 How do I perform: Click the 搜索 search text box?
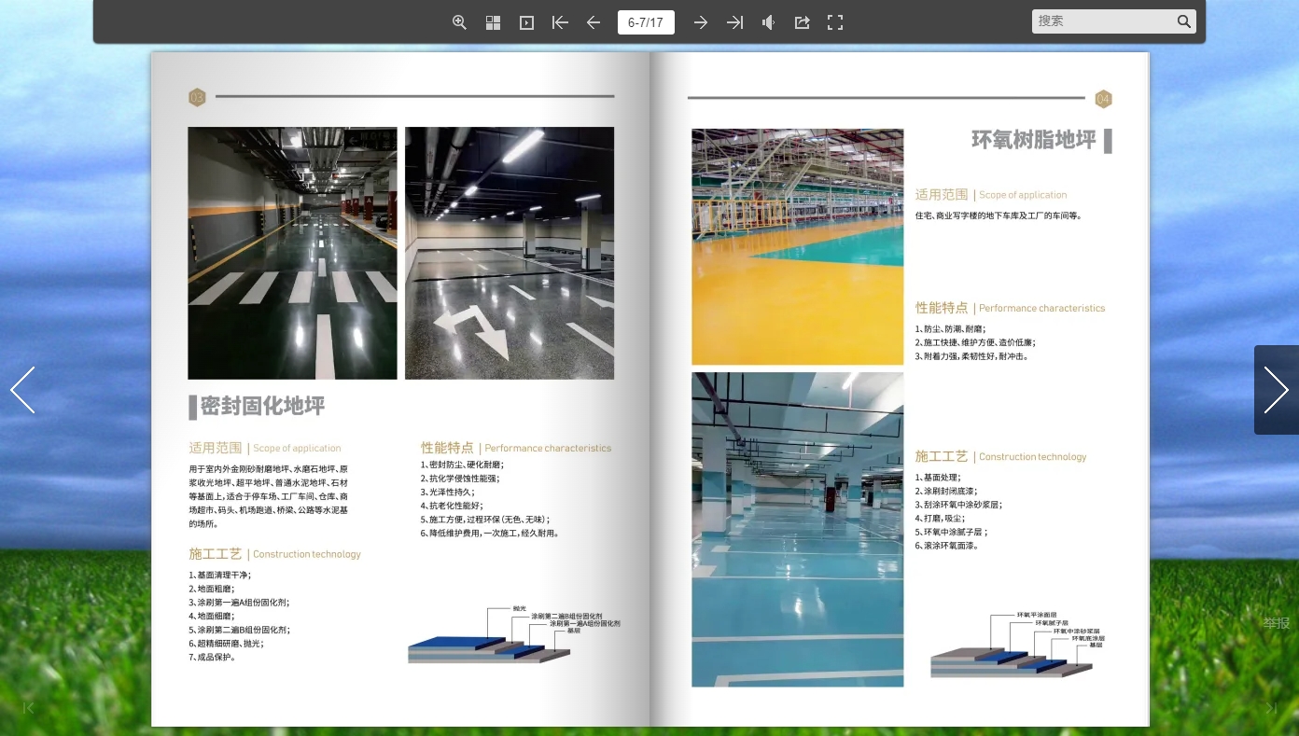[x=1103, y=21]
